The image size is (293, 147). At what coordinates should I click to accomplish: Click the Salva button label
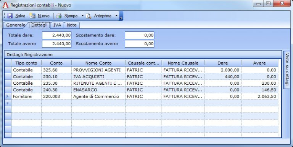tap(20, 16)
